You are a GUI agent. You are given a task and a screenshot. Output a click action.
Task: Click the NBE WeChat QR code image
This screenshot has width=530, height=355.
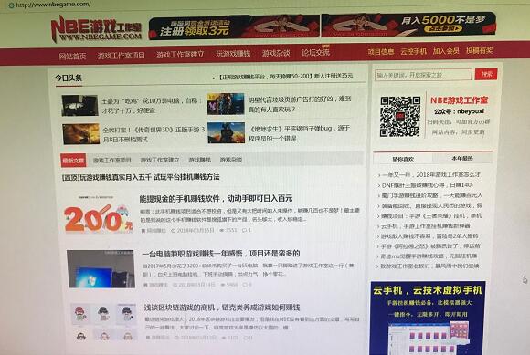pyautogui.click(x=400, y=117)
